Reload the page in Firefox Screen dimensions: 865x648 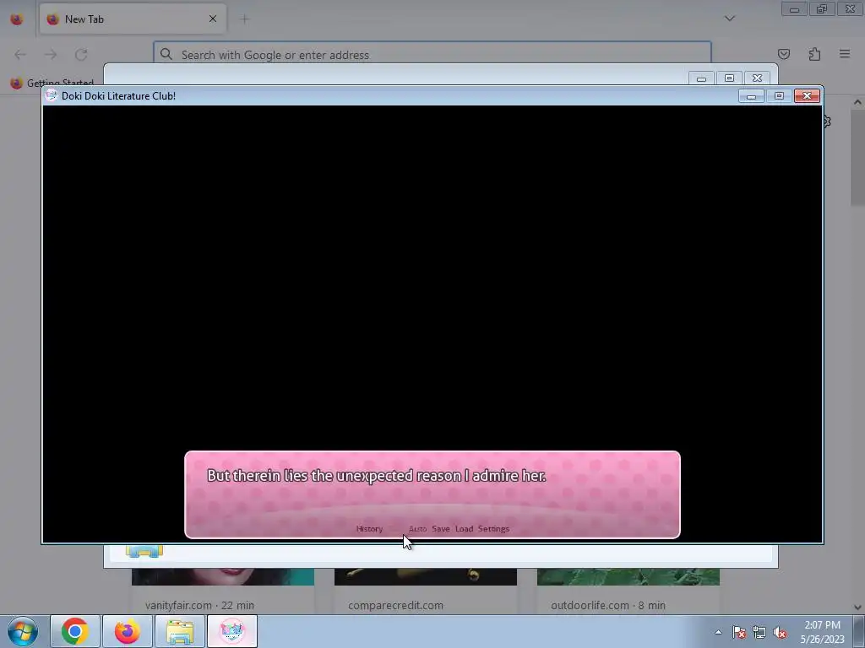tap(81, 54)
